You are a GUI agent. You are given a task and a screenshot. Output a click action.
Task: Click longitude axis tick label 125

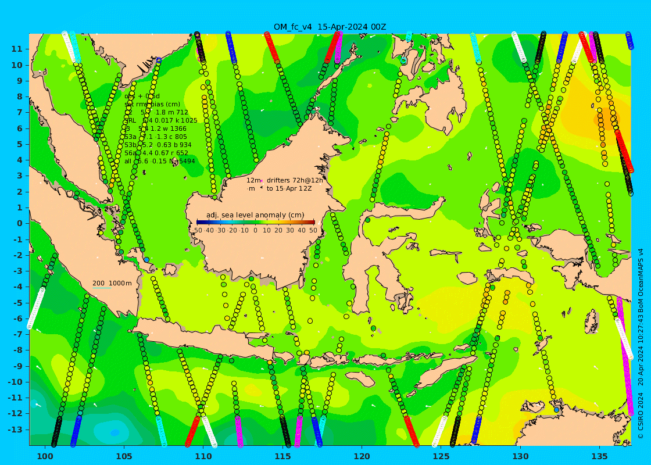pyautogui.click(x=441, y=457)
